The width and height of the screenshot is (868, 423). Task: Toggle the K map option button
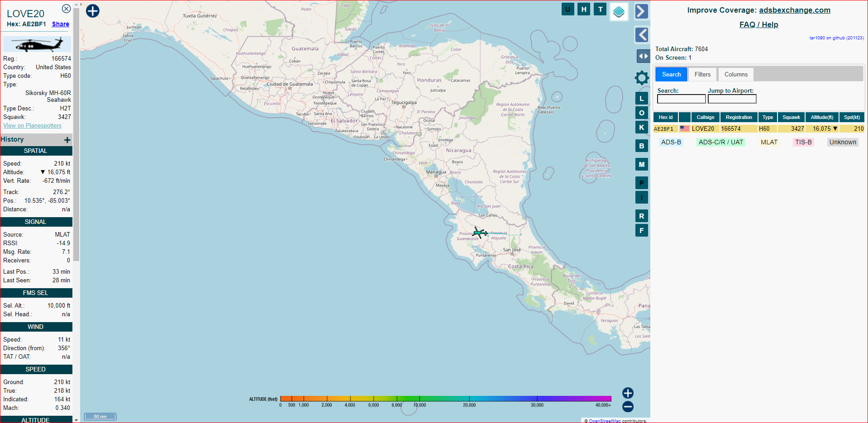coord(641,128)
